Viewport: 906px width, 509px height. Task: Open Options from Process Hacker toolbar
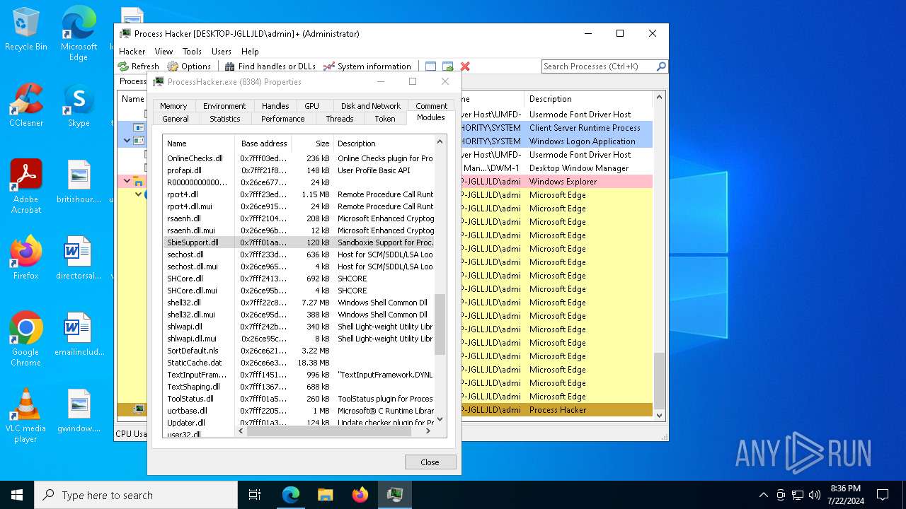click(189, 66)
